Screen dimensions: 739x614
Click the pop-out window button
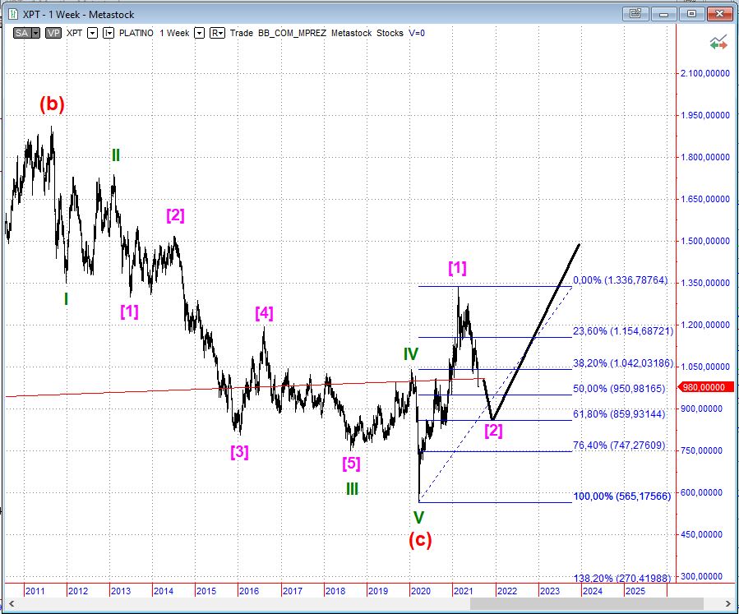635,14
